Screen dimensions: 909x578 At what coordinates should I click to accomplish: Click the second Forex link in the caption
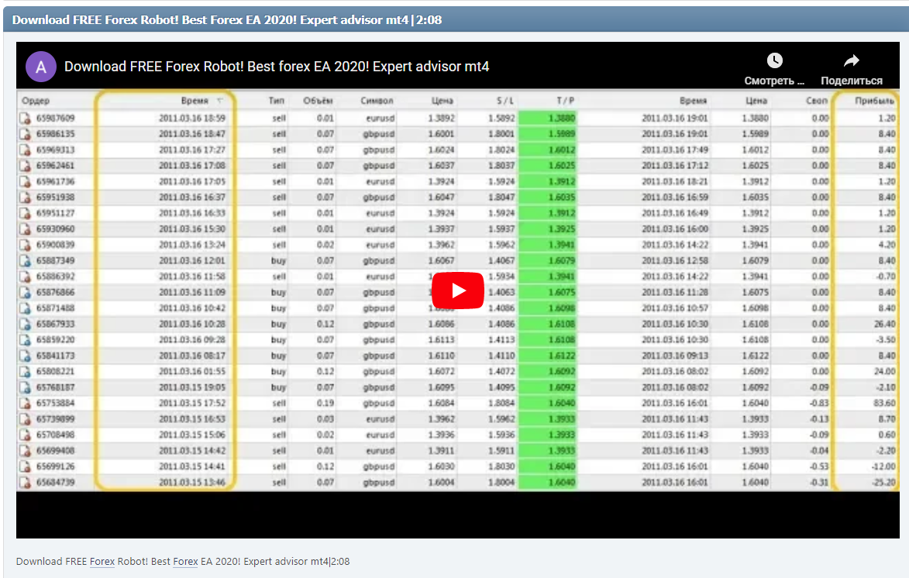click(x=185, y=561)
